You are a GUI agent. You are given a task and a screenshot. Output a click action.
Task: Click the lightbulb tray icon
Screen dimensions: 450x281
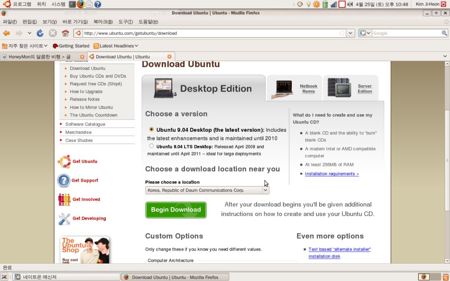pyautogui.click(x=308, y=4)
